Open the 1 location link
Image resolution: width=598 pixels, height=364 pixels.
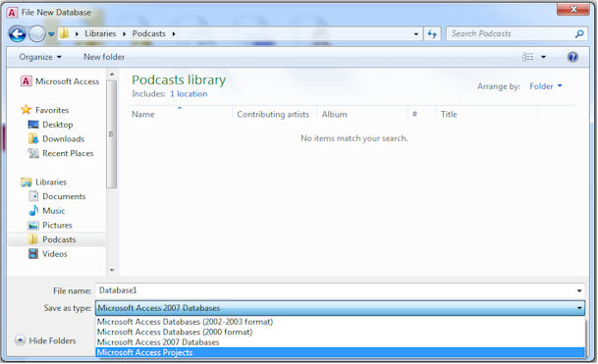coord(189,94)
